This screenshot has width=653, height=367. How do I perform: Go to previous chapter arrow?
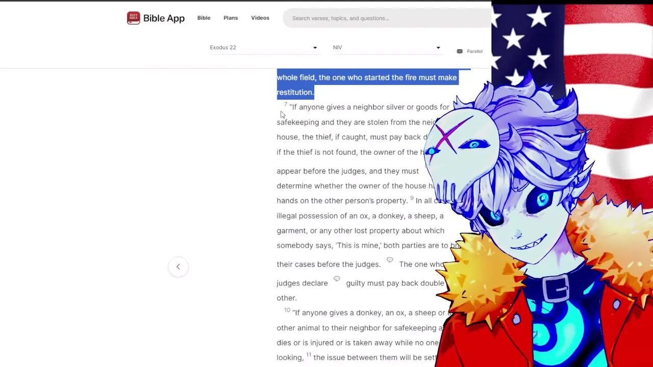tap(178, 267)
